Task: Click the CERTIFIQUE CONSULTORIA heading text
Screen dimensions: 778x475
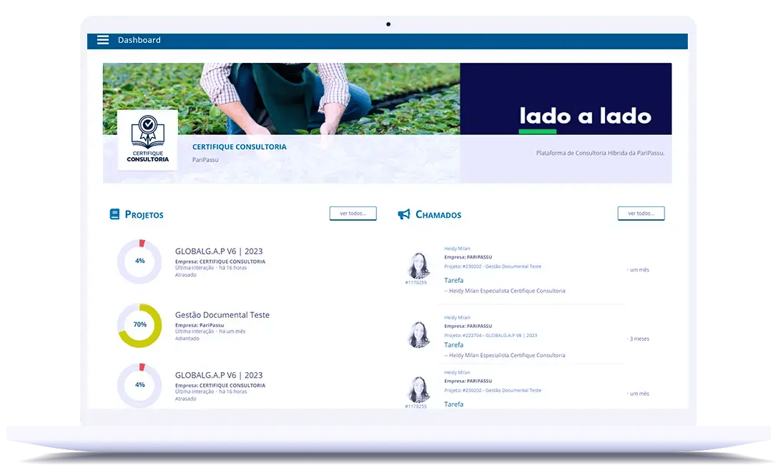Action: click(239, 146)
